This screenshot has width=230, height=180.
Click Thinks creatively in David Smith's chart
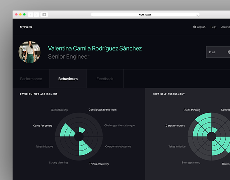[99, 164]
